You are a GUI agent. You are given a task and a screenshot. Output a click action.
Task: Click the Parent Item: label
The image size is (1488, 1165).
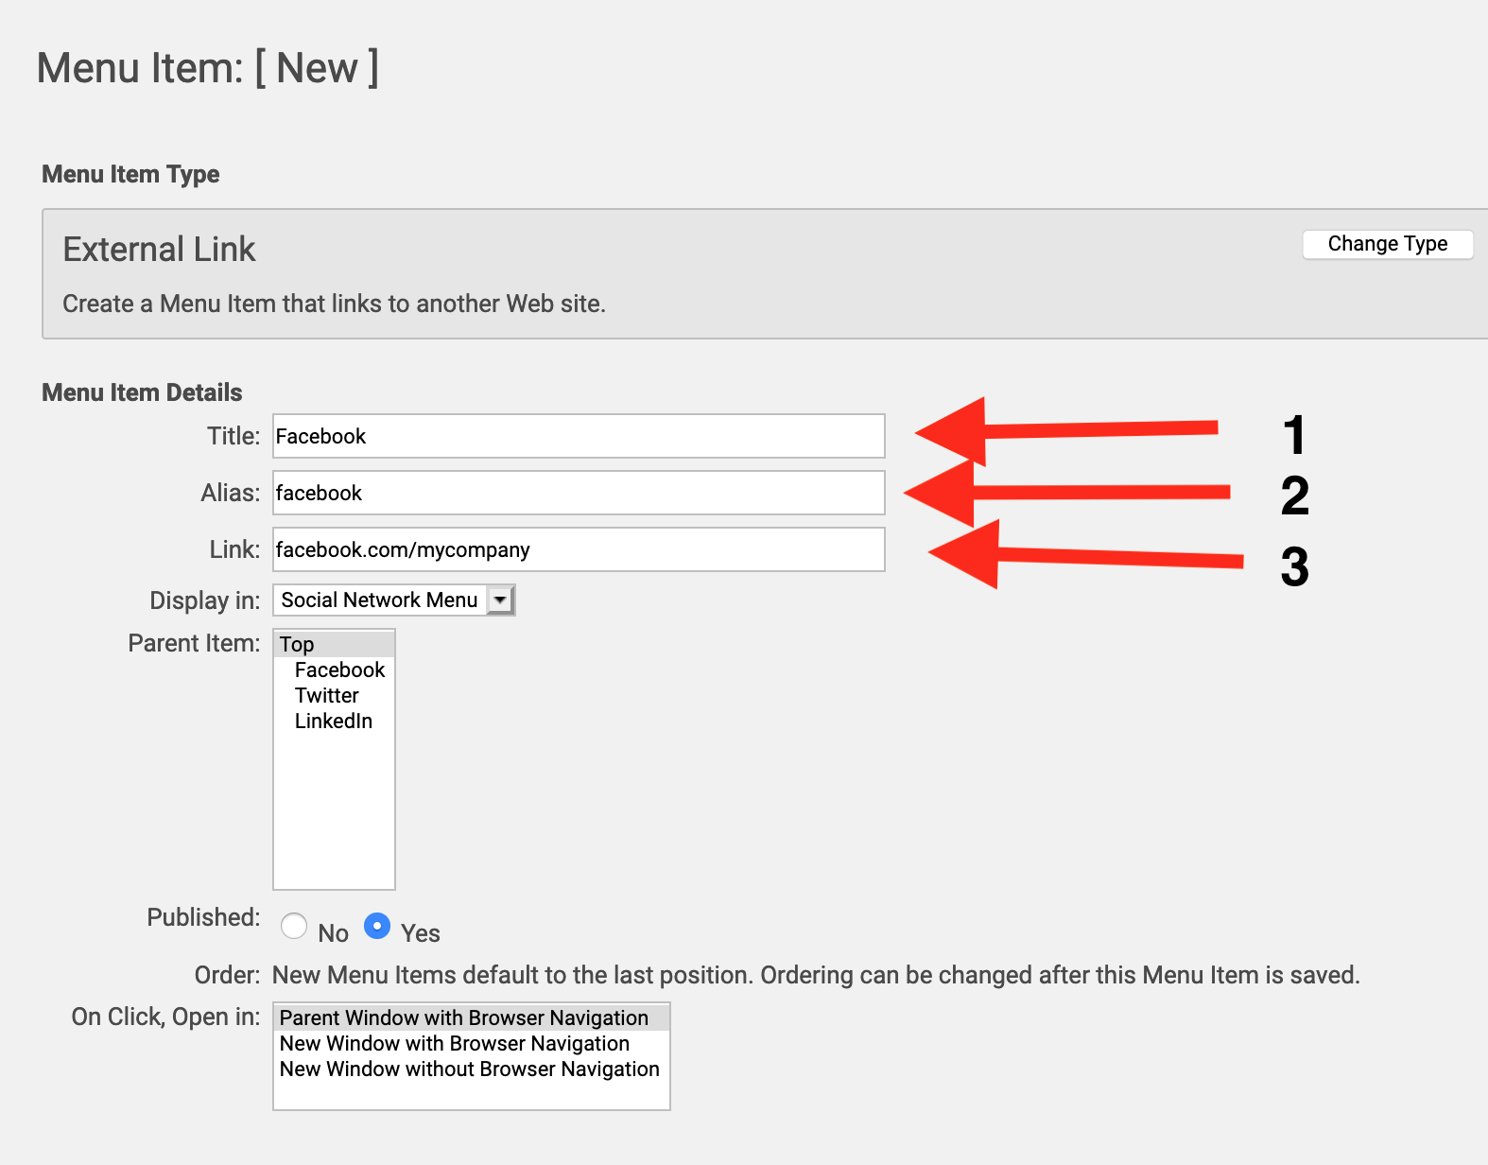[194, 643]
